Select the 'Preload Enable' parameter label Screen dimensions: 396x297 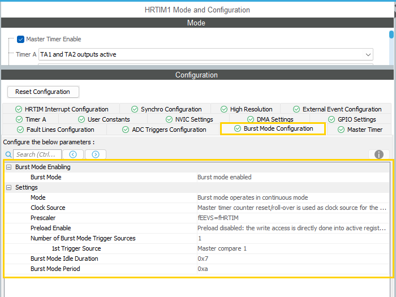coord(51,228)
